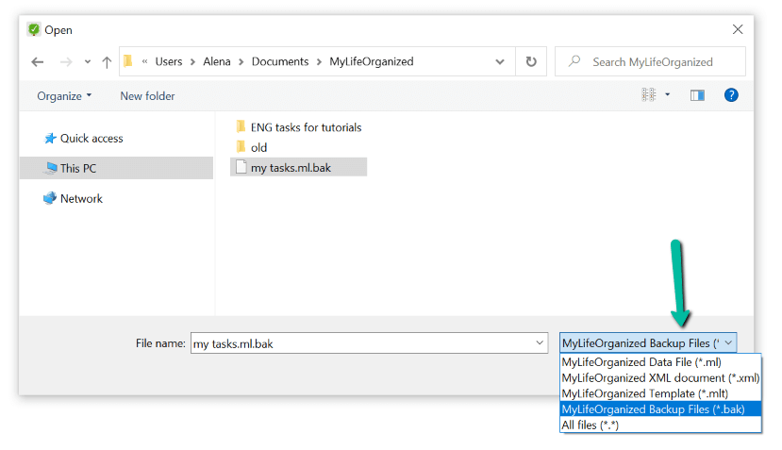Choose MyLifeOrganized Data File (*.ml)
Screen dimensions: 782x450
pyautogui.click(x=660, y=362)
